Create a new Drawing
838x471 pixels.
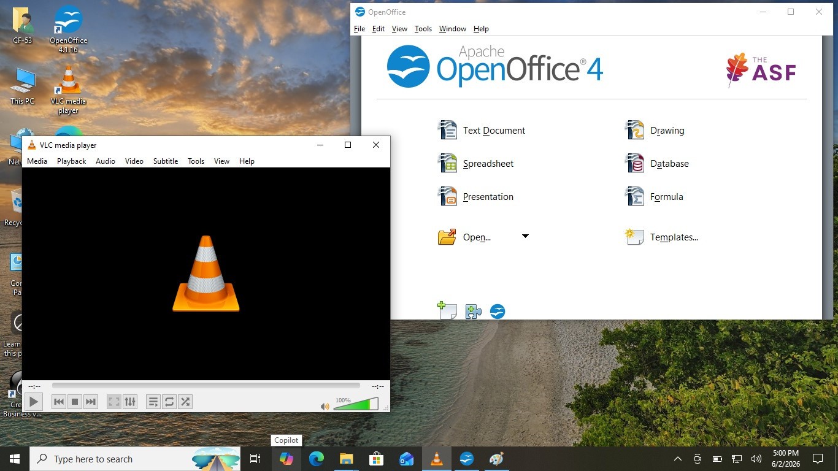point(655,131)
